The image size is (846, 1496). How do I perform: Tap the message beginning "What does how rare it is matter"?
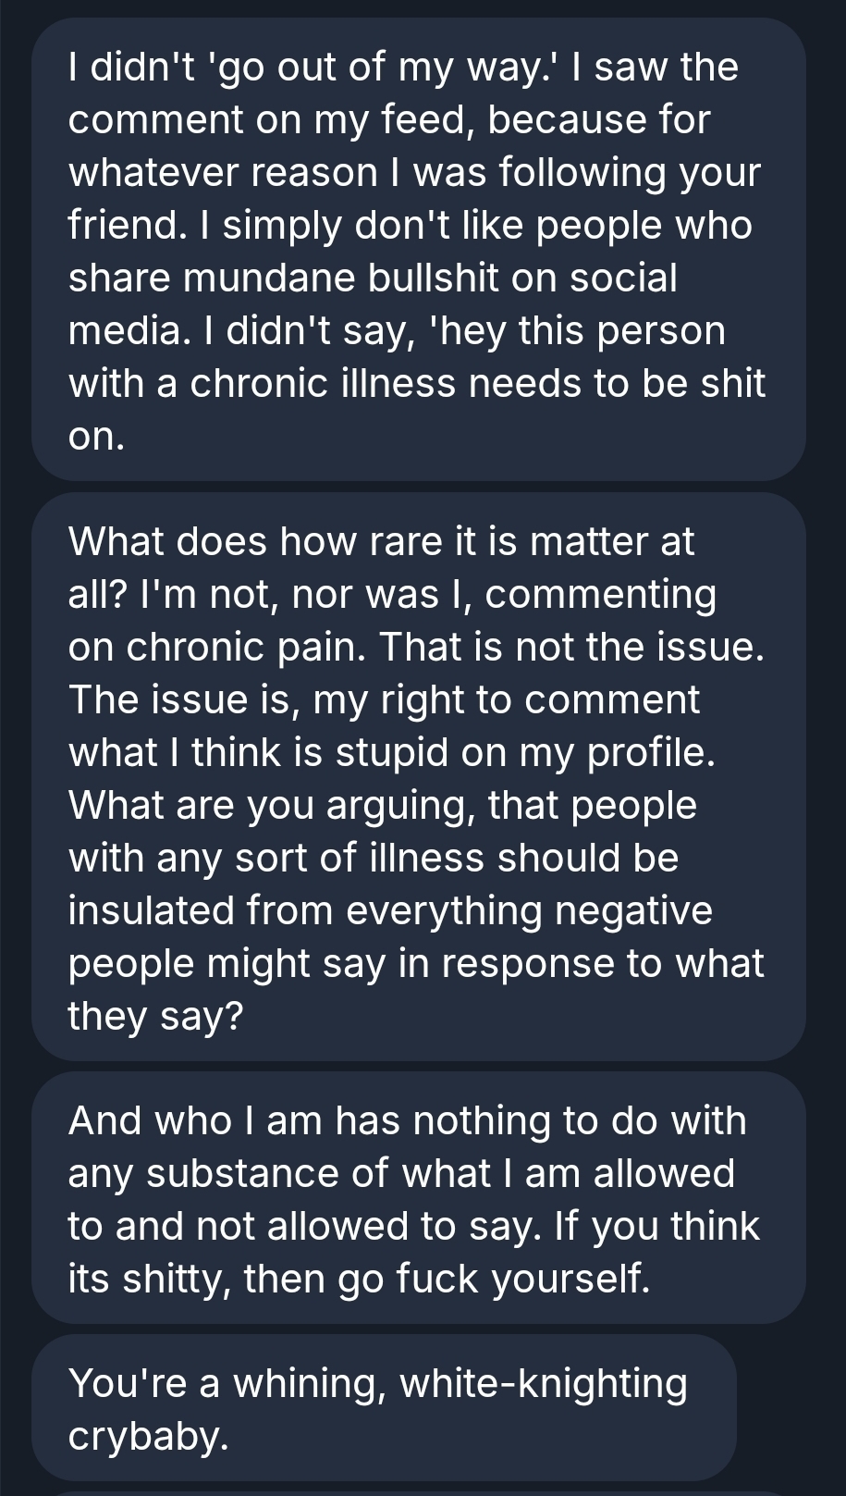(418, 777)
